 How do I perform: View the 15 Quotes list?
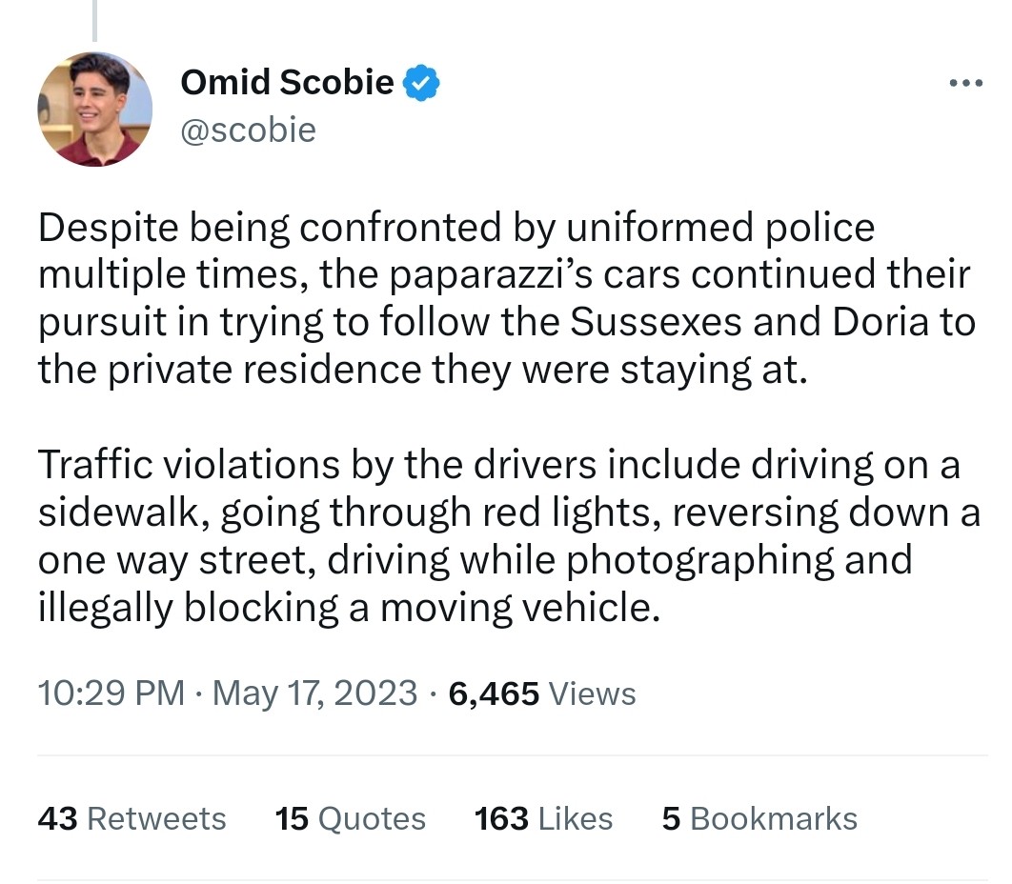click(x=351, y=818)
